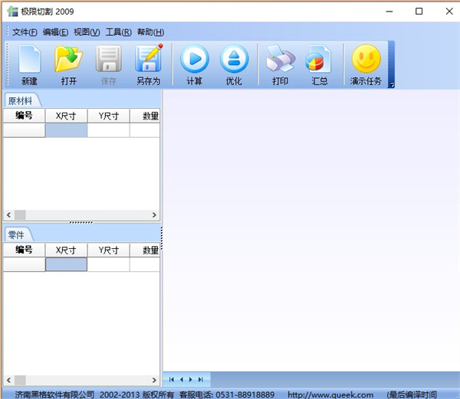This screenshot has width=460, height=399.
Task: Select the 零件 tab
Action: tap(17, 234)
